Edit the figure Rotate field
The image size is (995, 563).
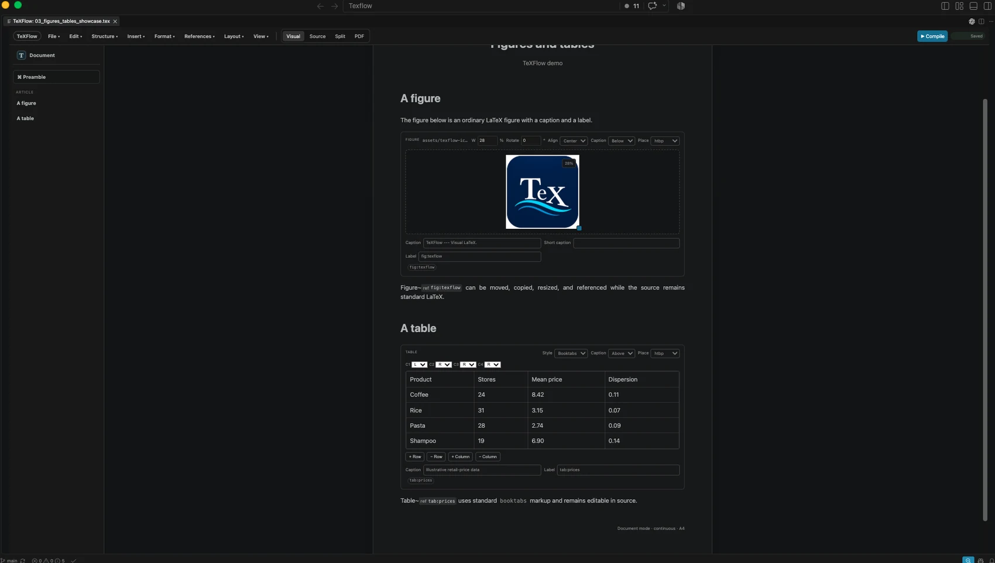pyautogui.click(x=531, y=140)
